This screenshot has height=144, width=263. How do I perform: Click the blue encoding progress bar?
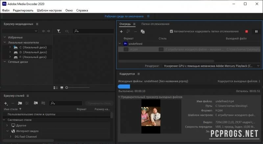pos(124,86)
